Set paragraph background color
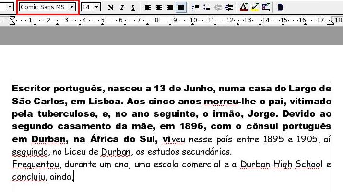343x192 pixels. (266, 8)
